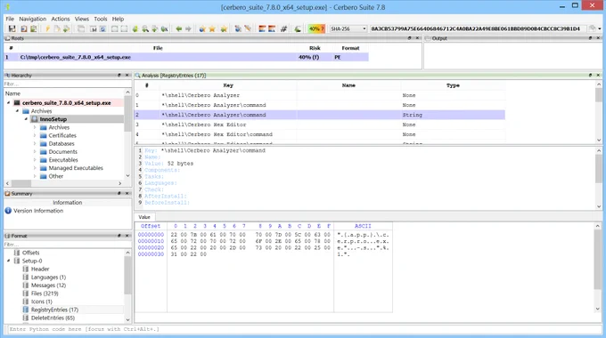This screenshot has height=338, width=606.
Task: Click the lightning bolt toolbar icon
Action: coord(47,28)
